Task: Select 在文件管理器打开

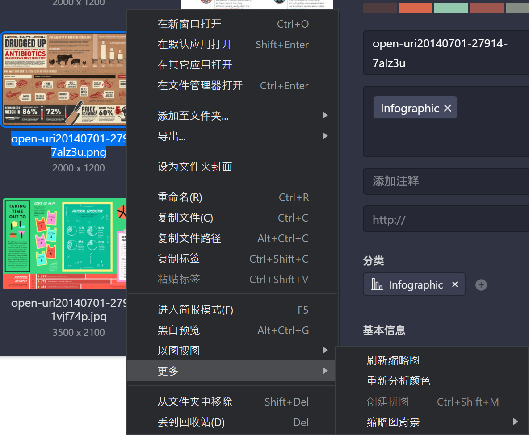Action: (x=232, y=85)
